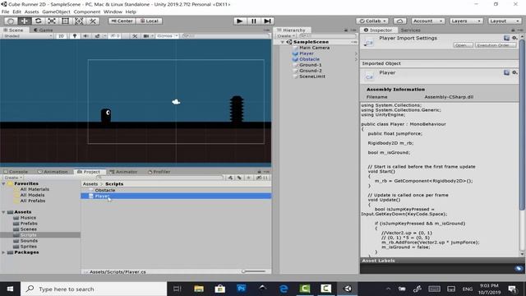Switch to the Services tab
The width and height of the screenshot is (526, 296).
pos(411,30)
